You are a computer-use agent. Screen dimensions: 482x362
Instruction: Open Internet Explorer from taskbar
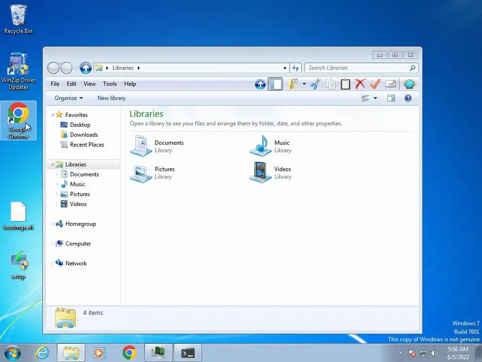pyautogui.click(x=42, y=353)
